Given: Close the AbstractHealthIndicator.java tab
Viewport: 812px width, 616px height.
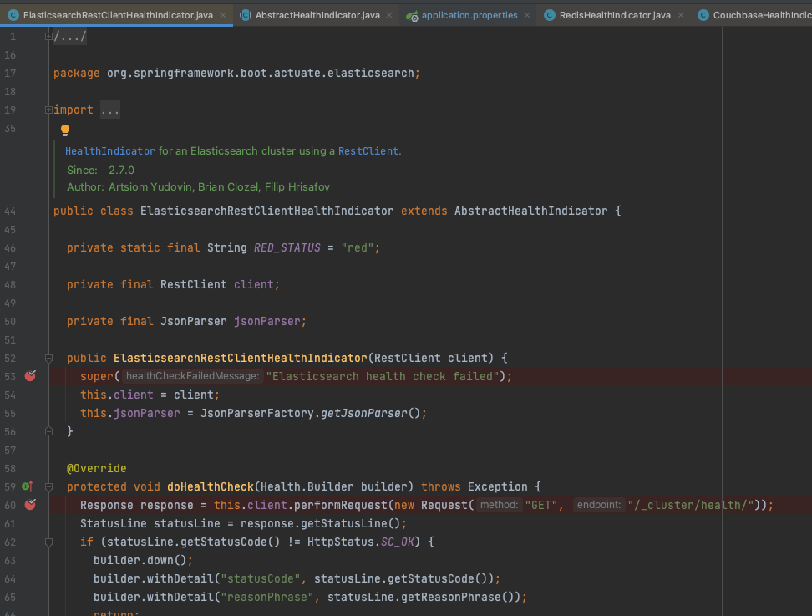Looking at the screenshot, I should pyautogui.click(x=390, y=15).
